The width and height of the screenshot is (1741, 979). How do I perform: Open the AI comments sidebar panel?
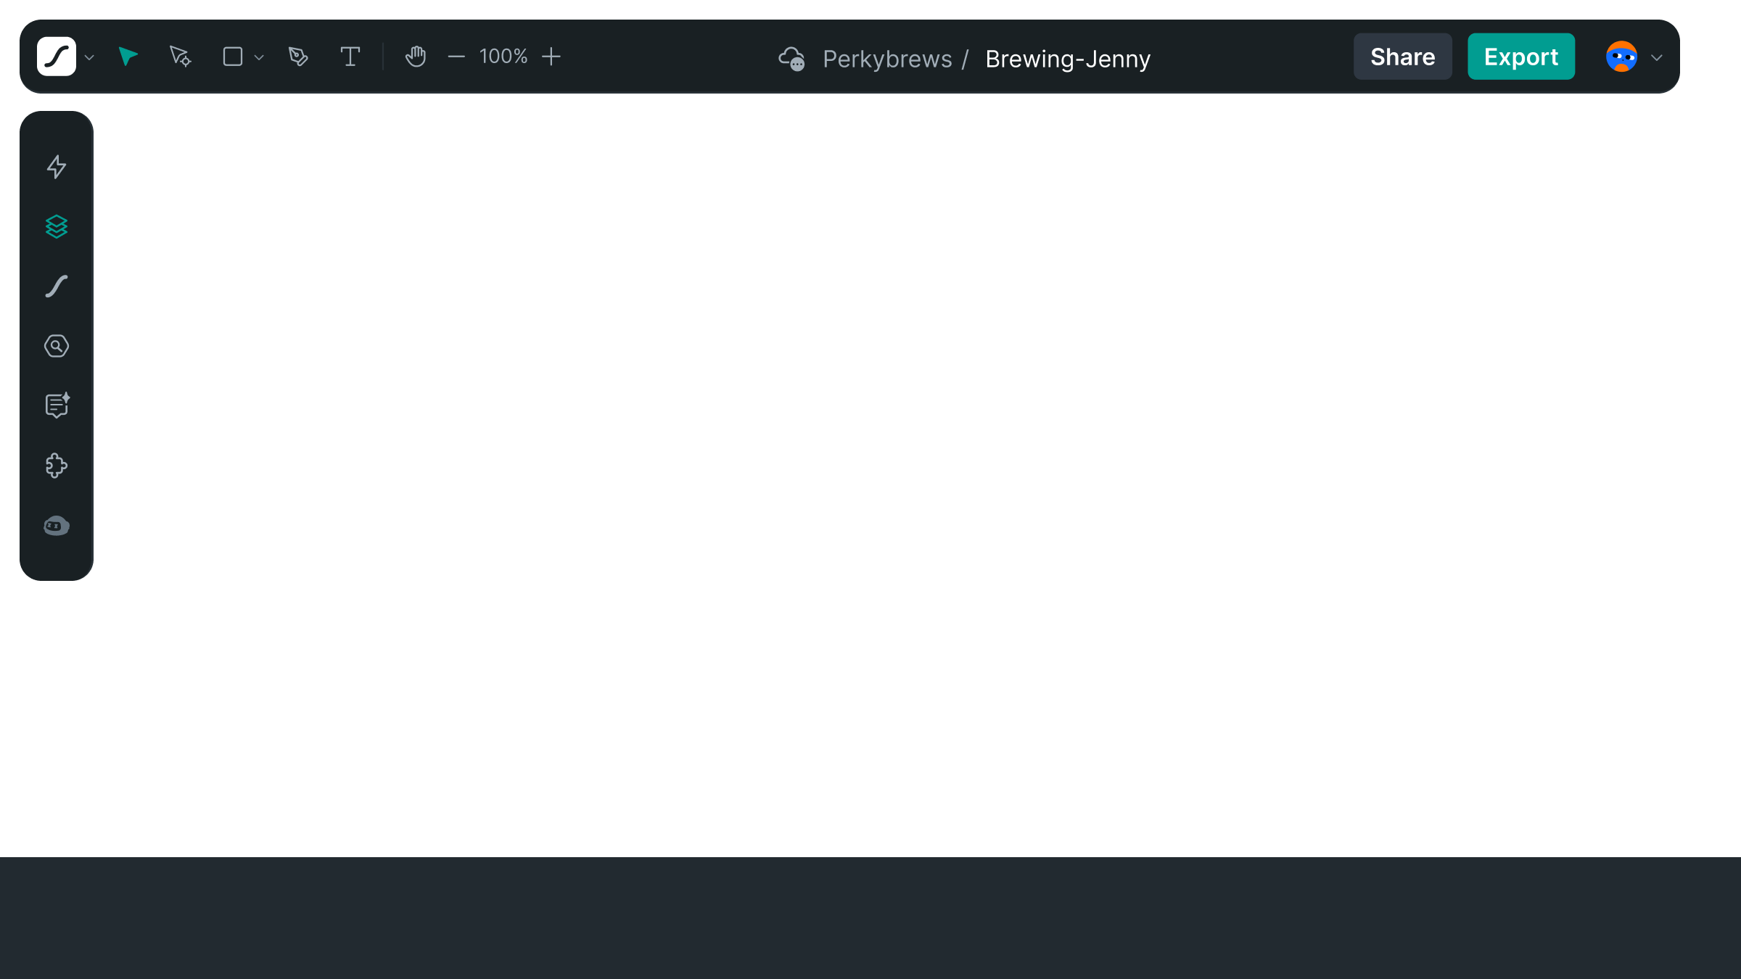click(57, 405)
